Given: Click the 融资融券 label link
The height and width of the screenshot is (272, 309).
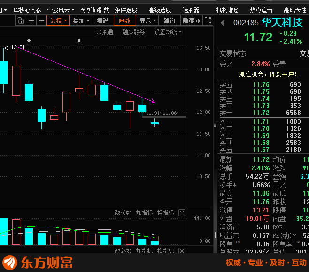Looking at the screenshot, I should [x=134, y=32].
